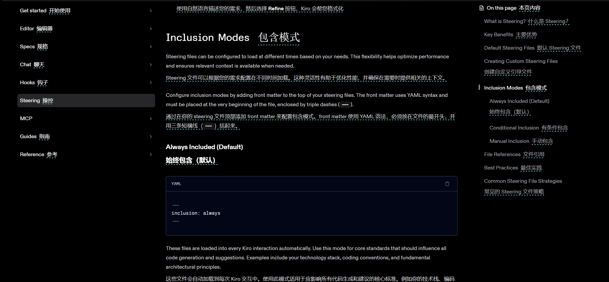Go to Default Steering Files section
The height and width of the screenshot is (282, 609).
[x=532, y=48]
